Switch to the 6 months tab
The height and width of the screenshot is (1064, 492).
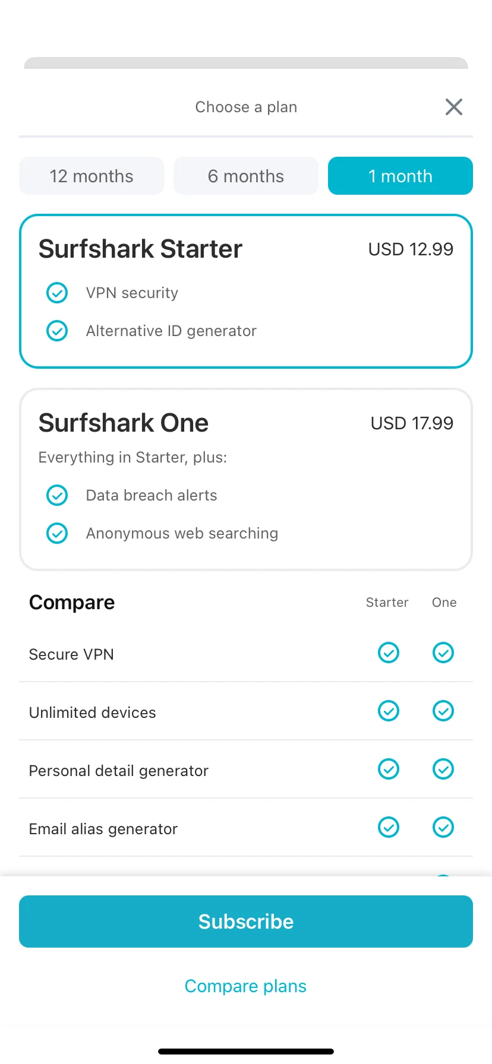tap(246, 176)
